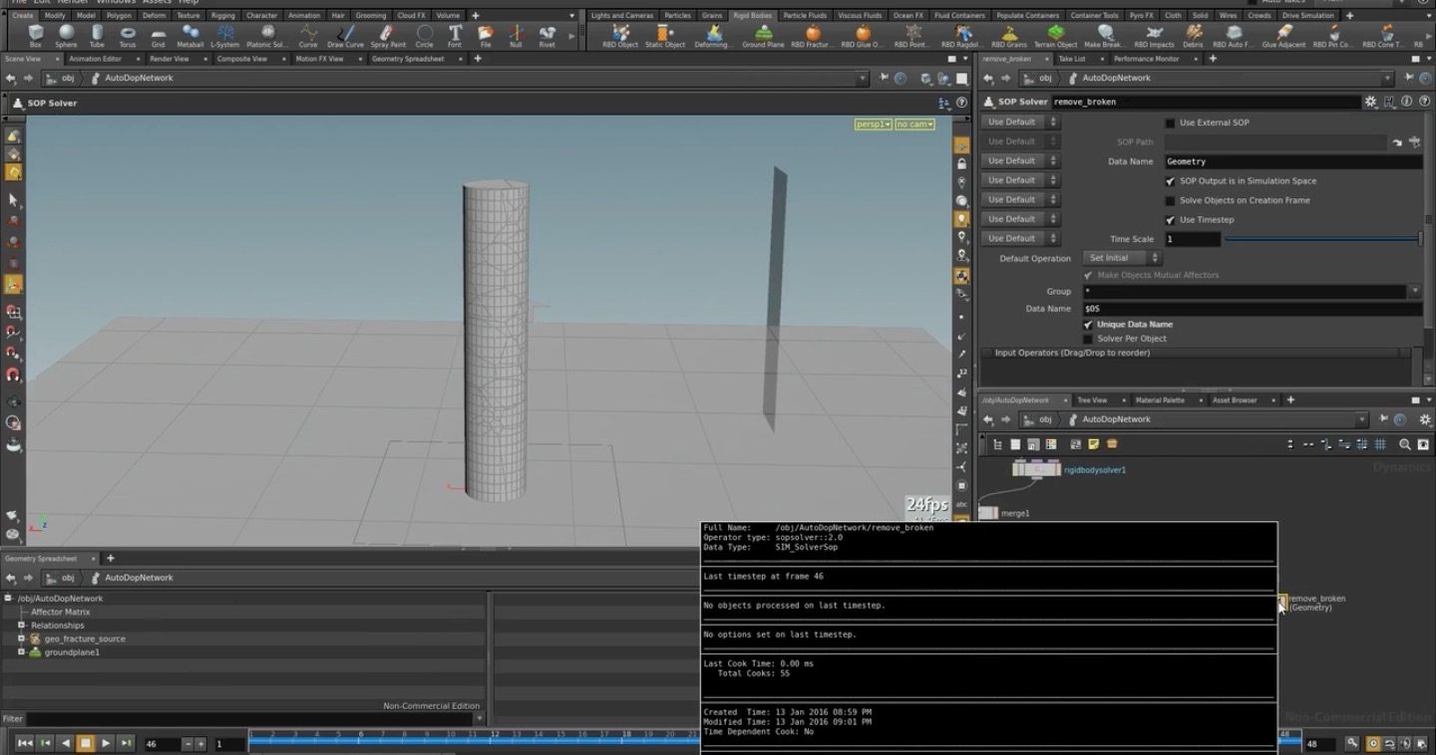This screenshot has height=755, width=1436.
Task: Add a Torus primitive
Action: tap(128, 37)
